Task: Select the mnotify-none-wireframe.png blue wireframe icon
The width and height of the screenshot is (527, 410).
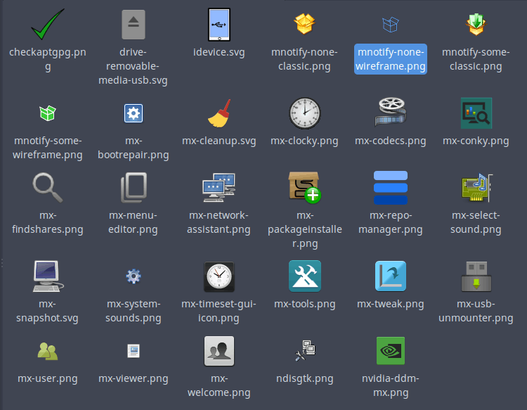Action: (x=391, y=25)
